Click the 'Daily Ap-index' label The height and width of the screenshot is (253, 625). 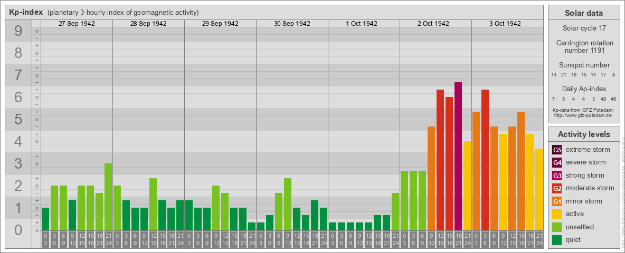click(583, 89)
